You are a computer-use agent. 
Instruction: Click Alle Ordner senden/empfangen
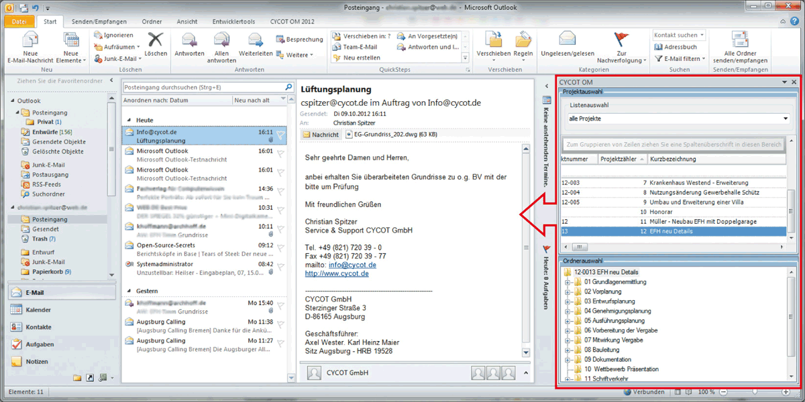(739, 47)
